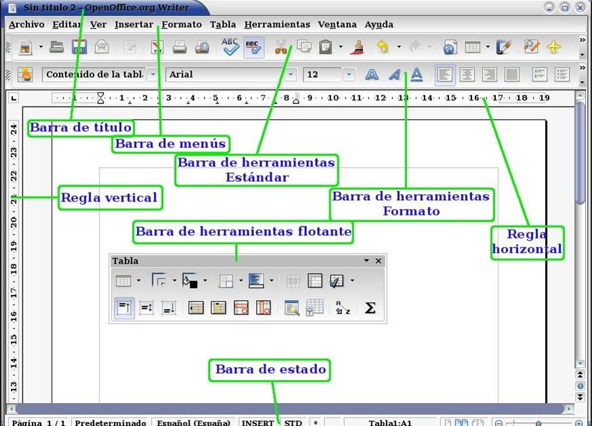Click the zoom slider handle in status bar

(538, 423)
